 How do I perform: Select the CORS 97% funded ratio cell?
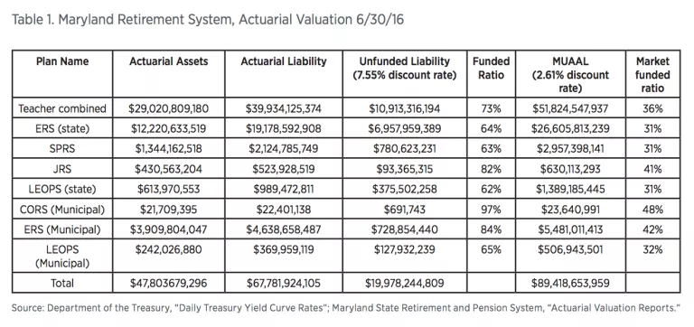(492, 210)
